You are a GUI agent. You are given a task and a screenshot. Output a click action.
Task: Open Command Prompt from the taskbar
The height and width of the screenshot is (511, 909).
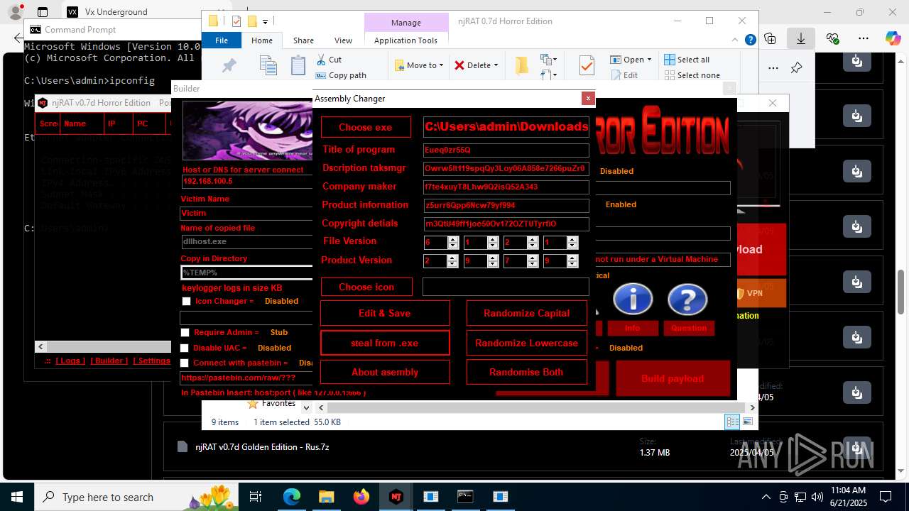point(465,497)
